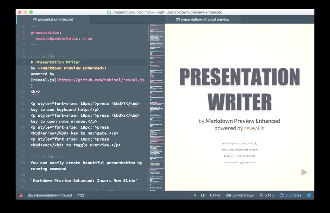Click the '**Markdown Preview Enhanced**' bold text in editor

(72, 68)
